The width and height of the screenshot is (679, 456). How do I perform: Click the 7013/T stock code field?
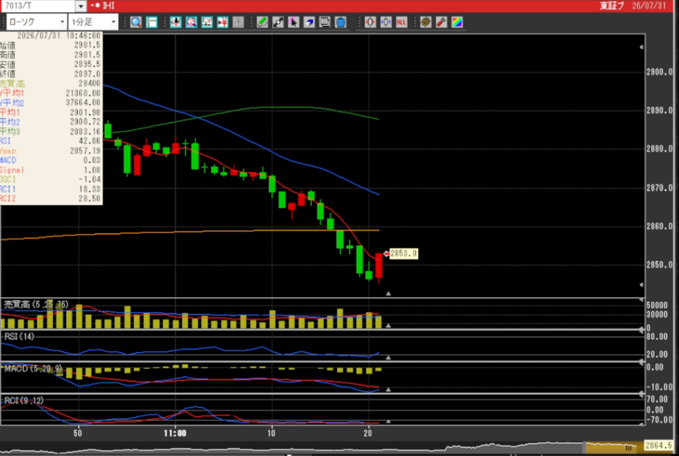coord(38,6)
